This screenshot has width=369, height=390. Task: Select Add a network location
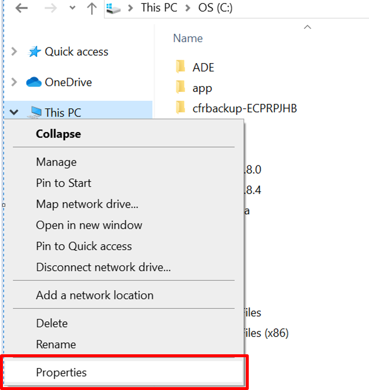94,295
